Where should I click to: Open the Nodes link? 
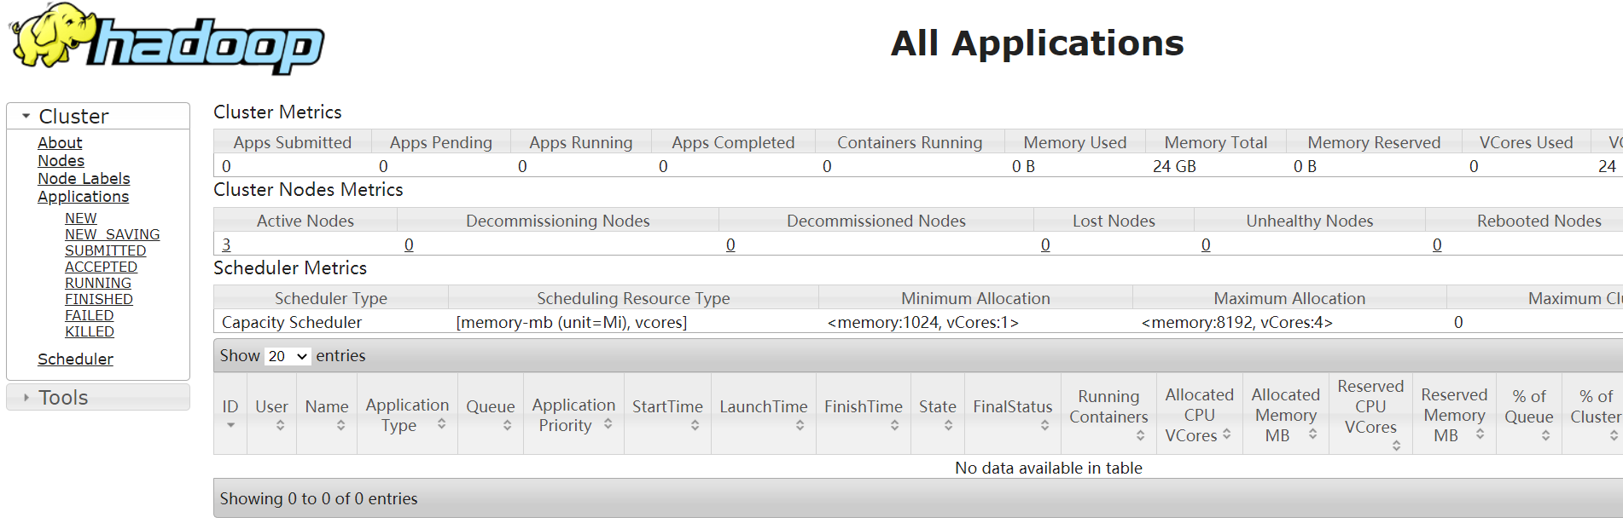61,160
